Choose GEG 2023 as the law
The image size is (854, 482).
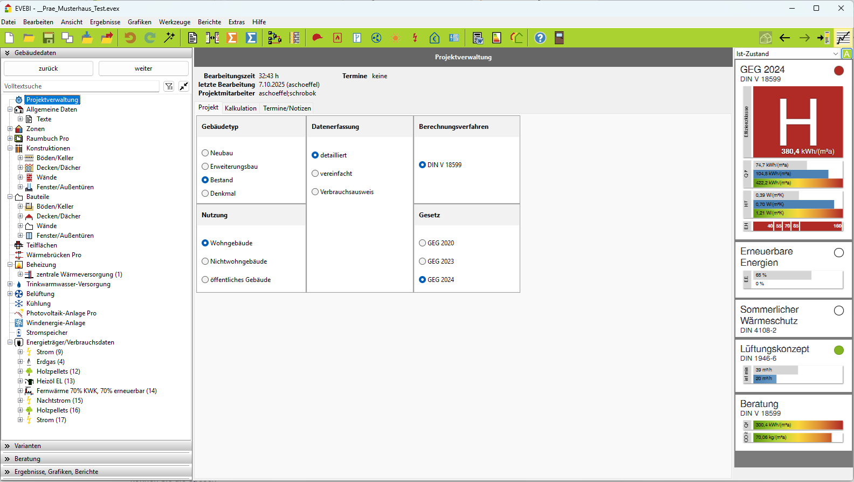tap(423, 261)
